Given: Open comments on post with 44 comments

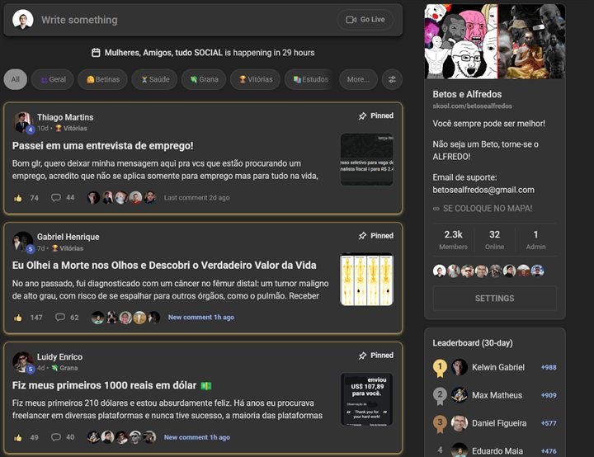Looking at the screenshot, I should 63,197.
